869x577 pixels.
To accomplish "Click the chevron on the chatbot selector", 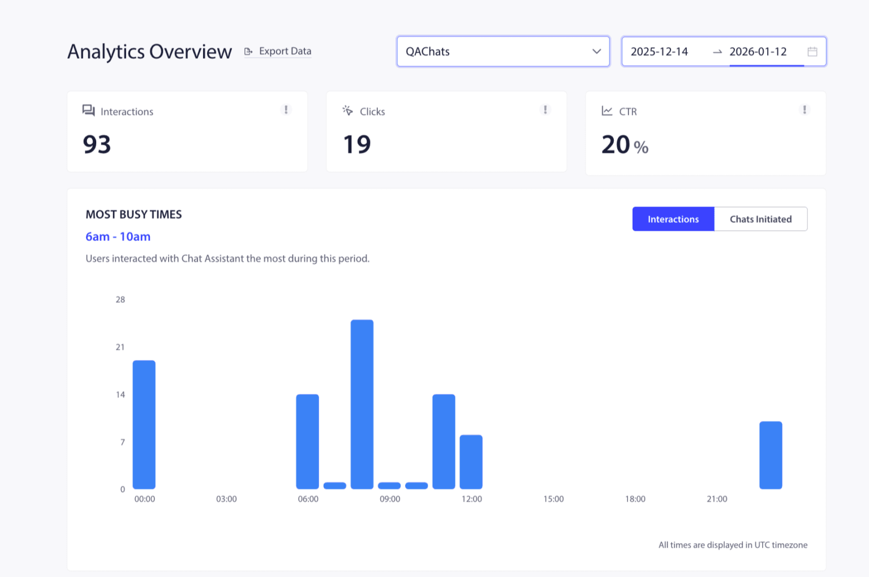I will [x=596, y=51].
